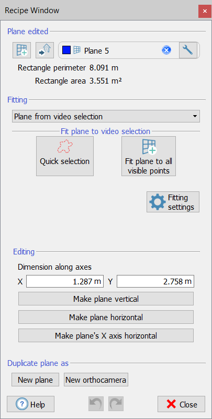Click the undo arrow icon
The width and height of the screenshot is (212, 419).
[96, 404]
